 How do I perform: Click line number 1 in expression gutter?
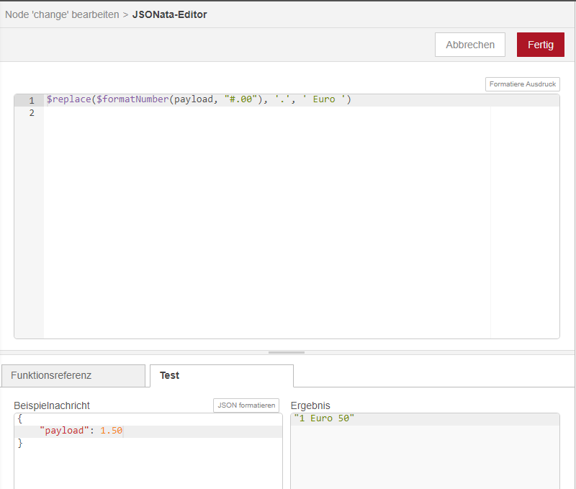(31, 100)
